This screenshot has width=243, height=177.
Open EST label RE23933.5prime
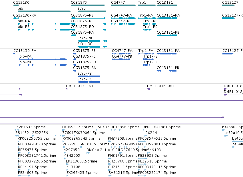point(152,156)
